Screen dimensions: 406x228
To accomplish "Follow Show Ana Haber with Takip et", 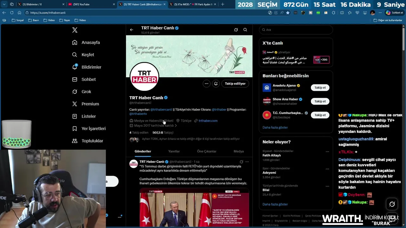I will (320, 101).
